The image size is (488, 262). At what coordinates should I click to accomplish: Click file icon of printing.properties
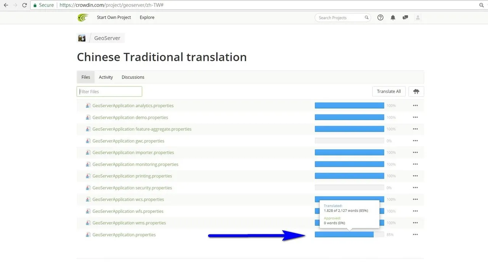pos(88,176)
